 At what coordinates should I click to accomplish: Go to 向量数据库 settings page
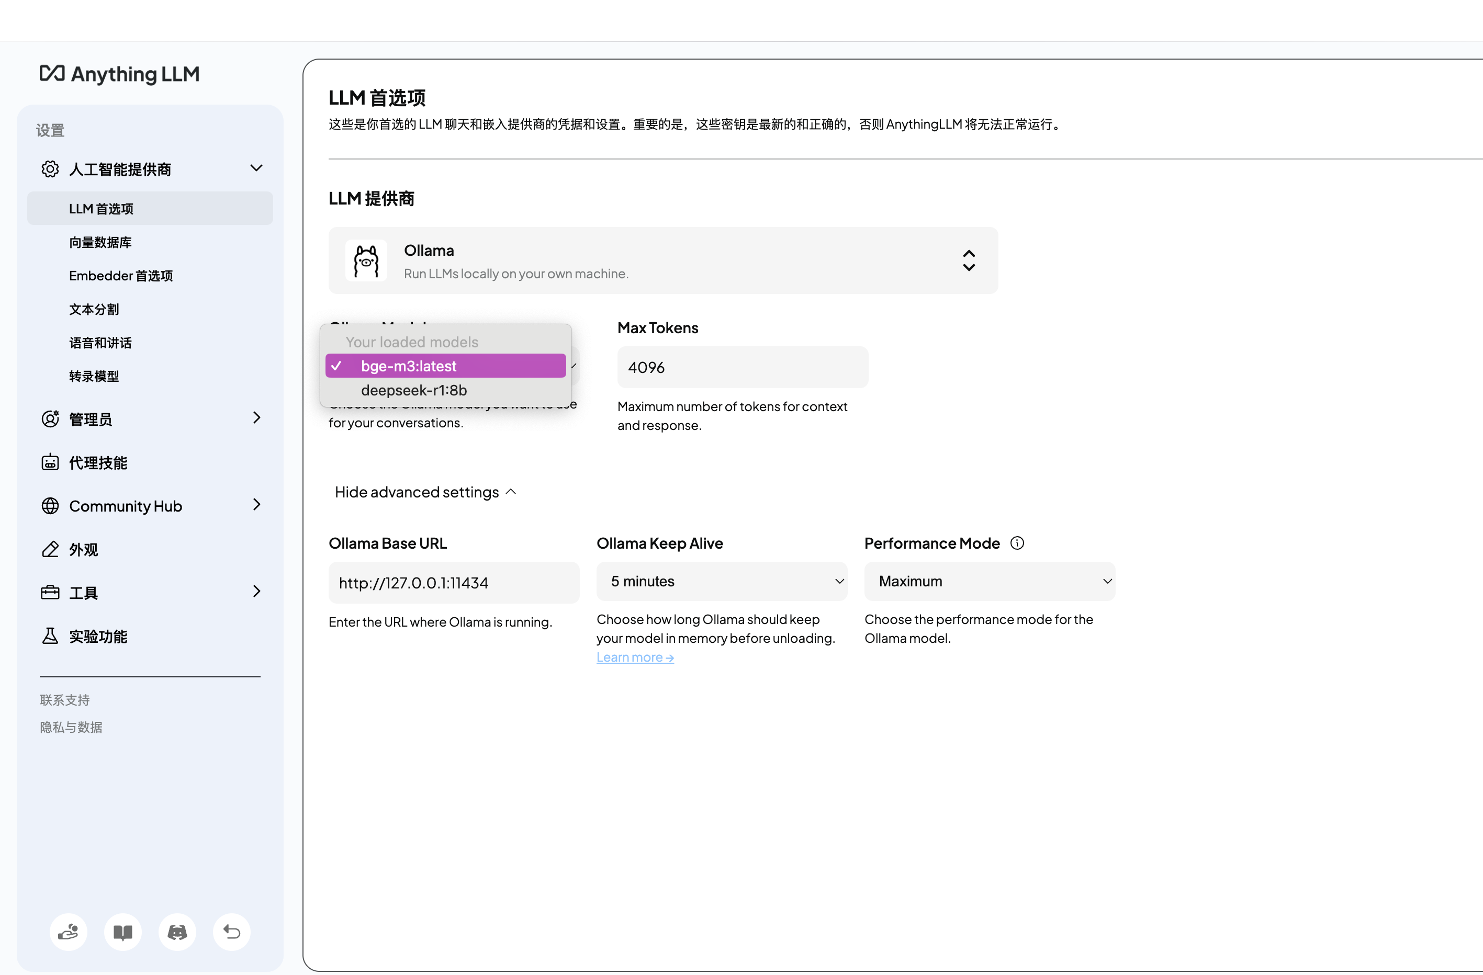[100, 242]
